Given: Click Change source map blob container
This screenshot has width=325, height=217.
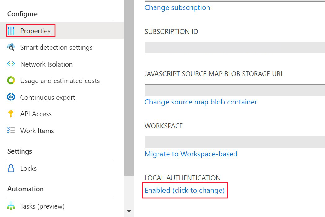Looking at the screenshot, I should click(201, 102).
